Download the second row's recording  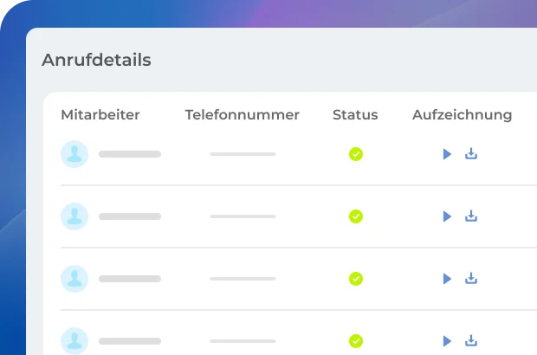tap(471, 216)
